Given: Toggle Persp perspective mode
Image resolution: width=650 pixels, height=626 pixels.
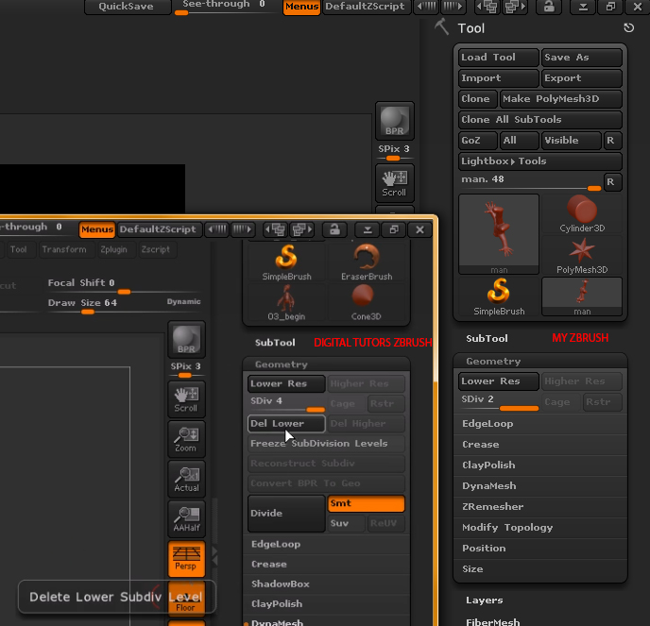Looking at the screenshot, I should [x=186, y=559].
